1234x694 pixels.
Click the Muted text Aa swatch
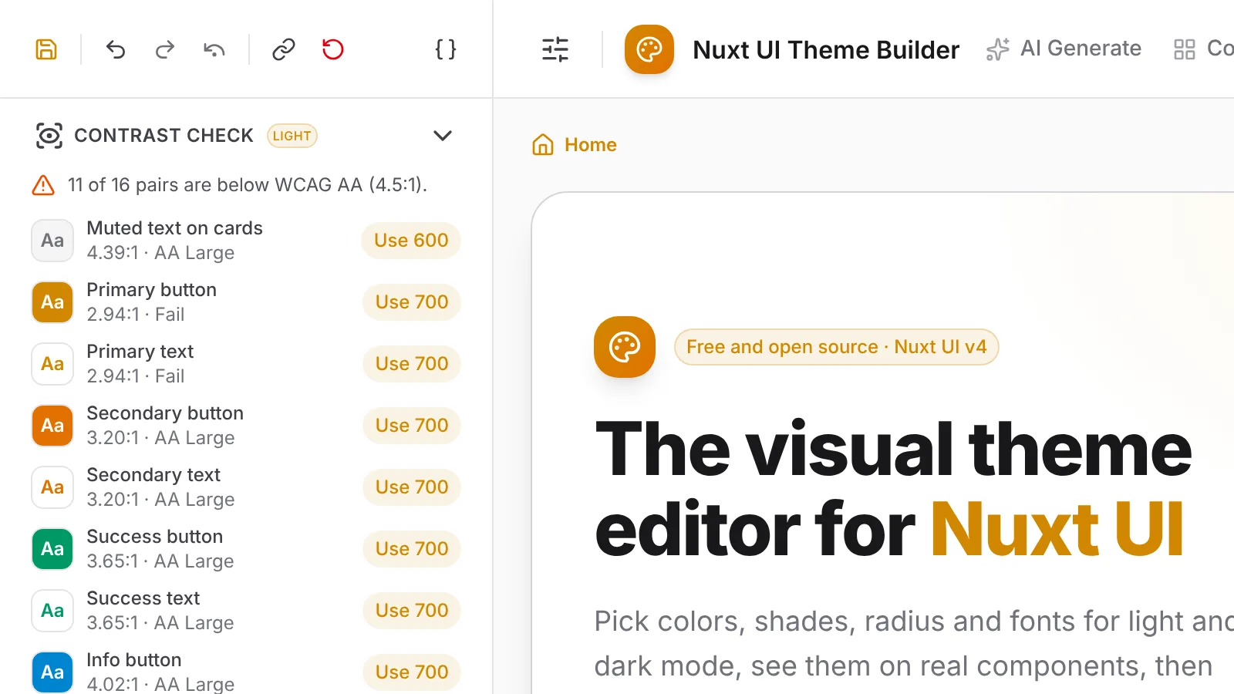pyautogui.click(x=52, y=241)
